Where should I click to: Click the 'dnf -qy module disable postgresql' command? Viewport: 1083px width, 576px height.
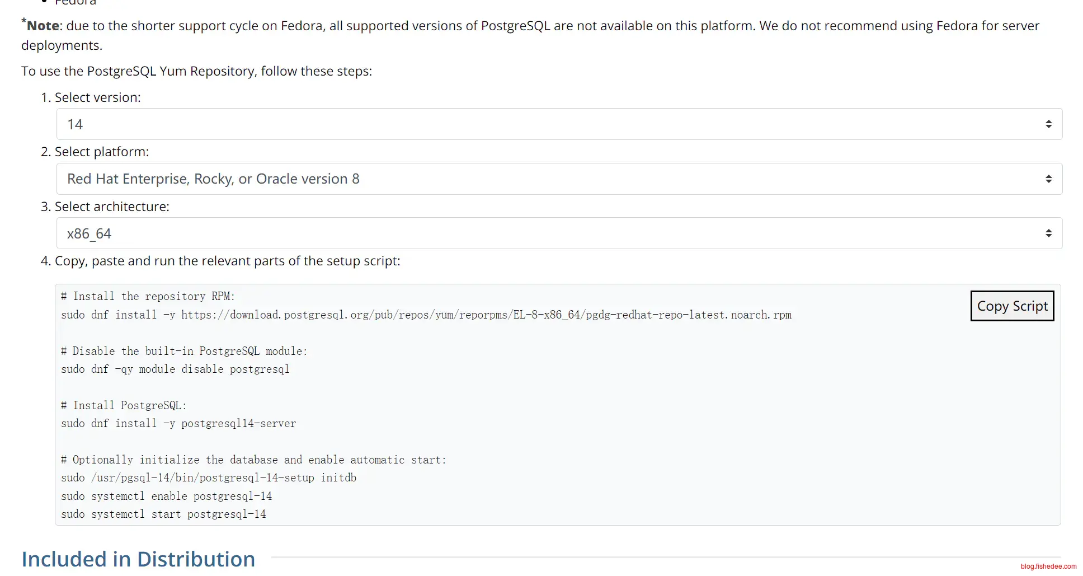point(175,369)
